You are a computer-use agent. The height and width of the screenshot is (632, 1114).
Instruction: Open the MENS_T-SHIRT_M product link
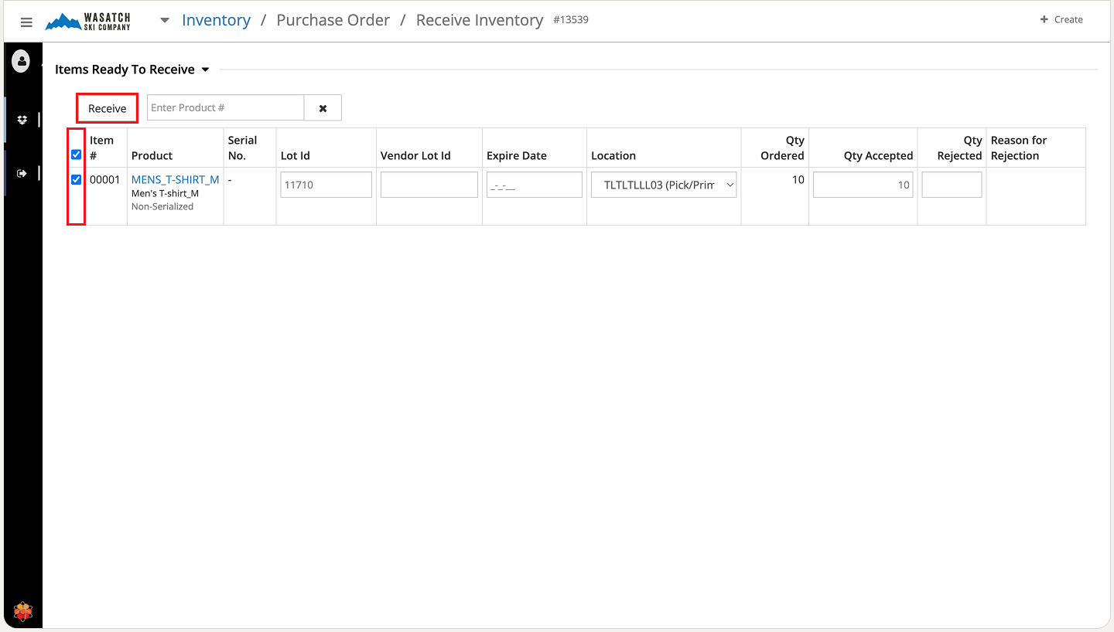(x=175, y=180)
